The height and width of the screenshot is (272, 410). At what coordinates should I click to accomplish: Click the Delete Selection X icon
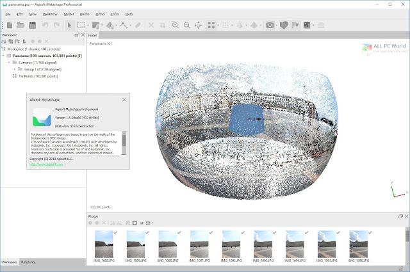[x=151, y=25]
